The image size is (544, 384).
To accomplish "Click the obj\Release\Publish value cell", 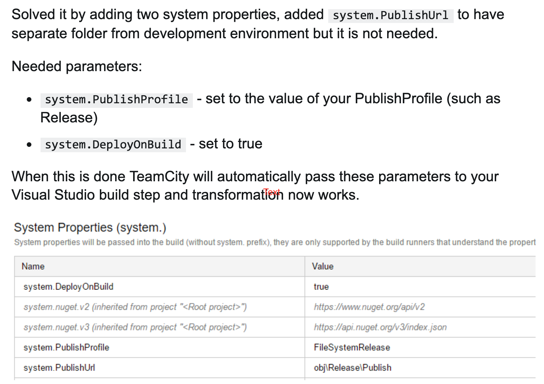I will point(352,368).
